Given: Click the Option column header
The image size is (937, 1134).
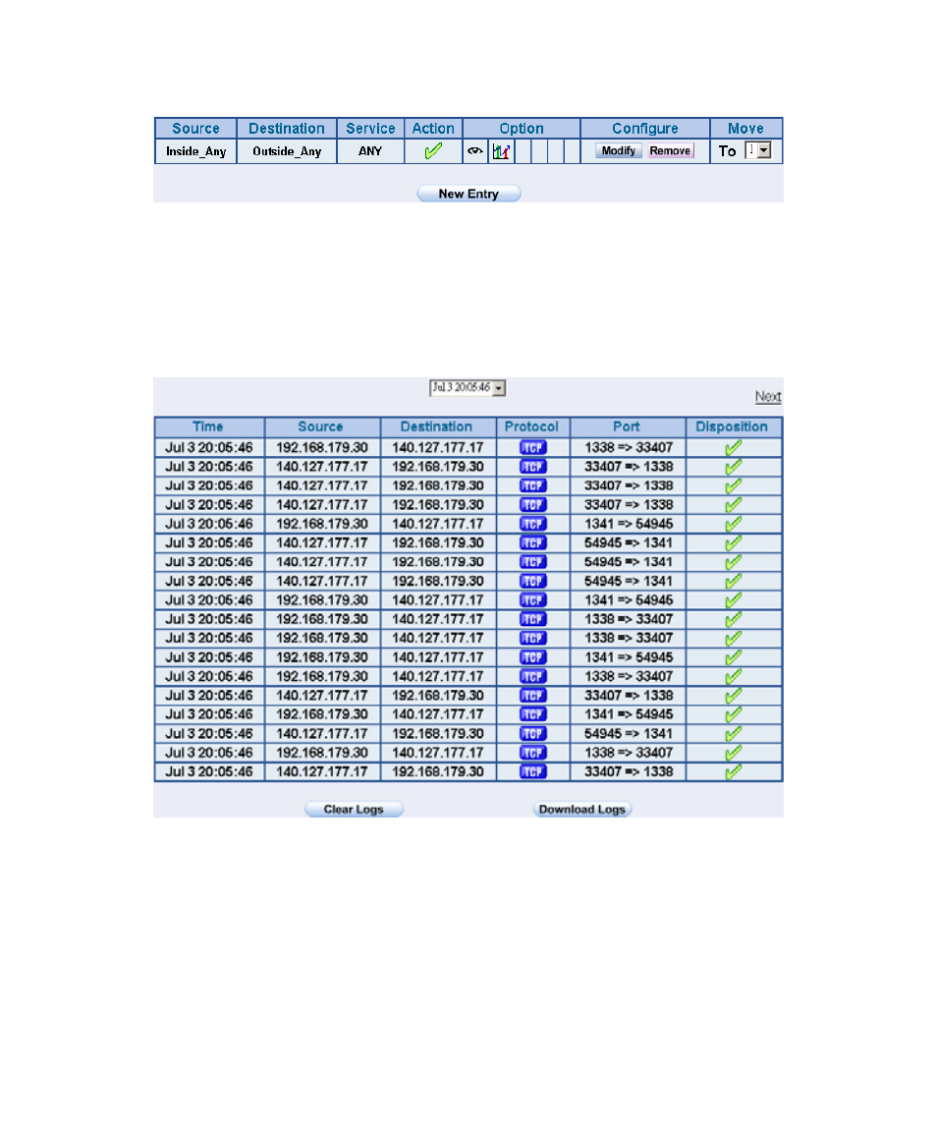Looking at the screenshot, I should tap(522, 129).
